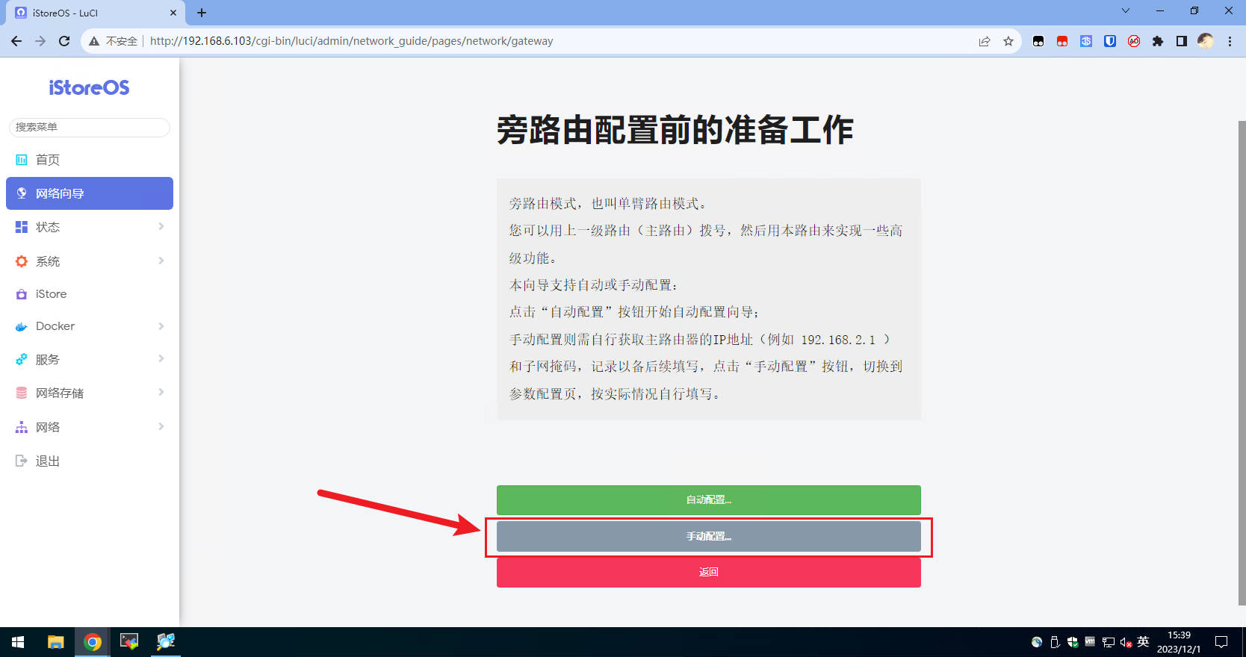This screenshot has height=657, width=1246.
Task: Close the iStoreOS - LuCI tab
Action: [x=173, y=13]
